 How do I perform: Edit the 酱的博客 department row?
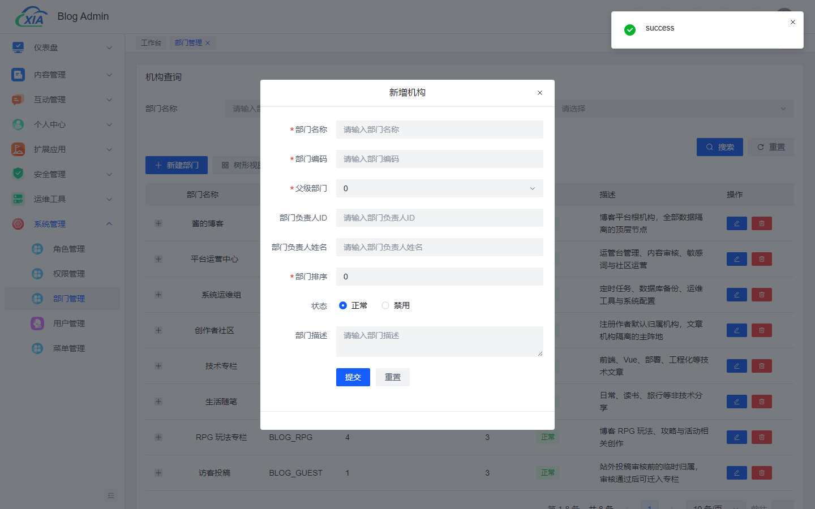[737, 223]
